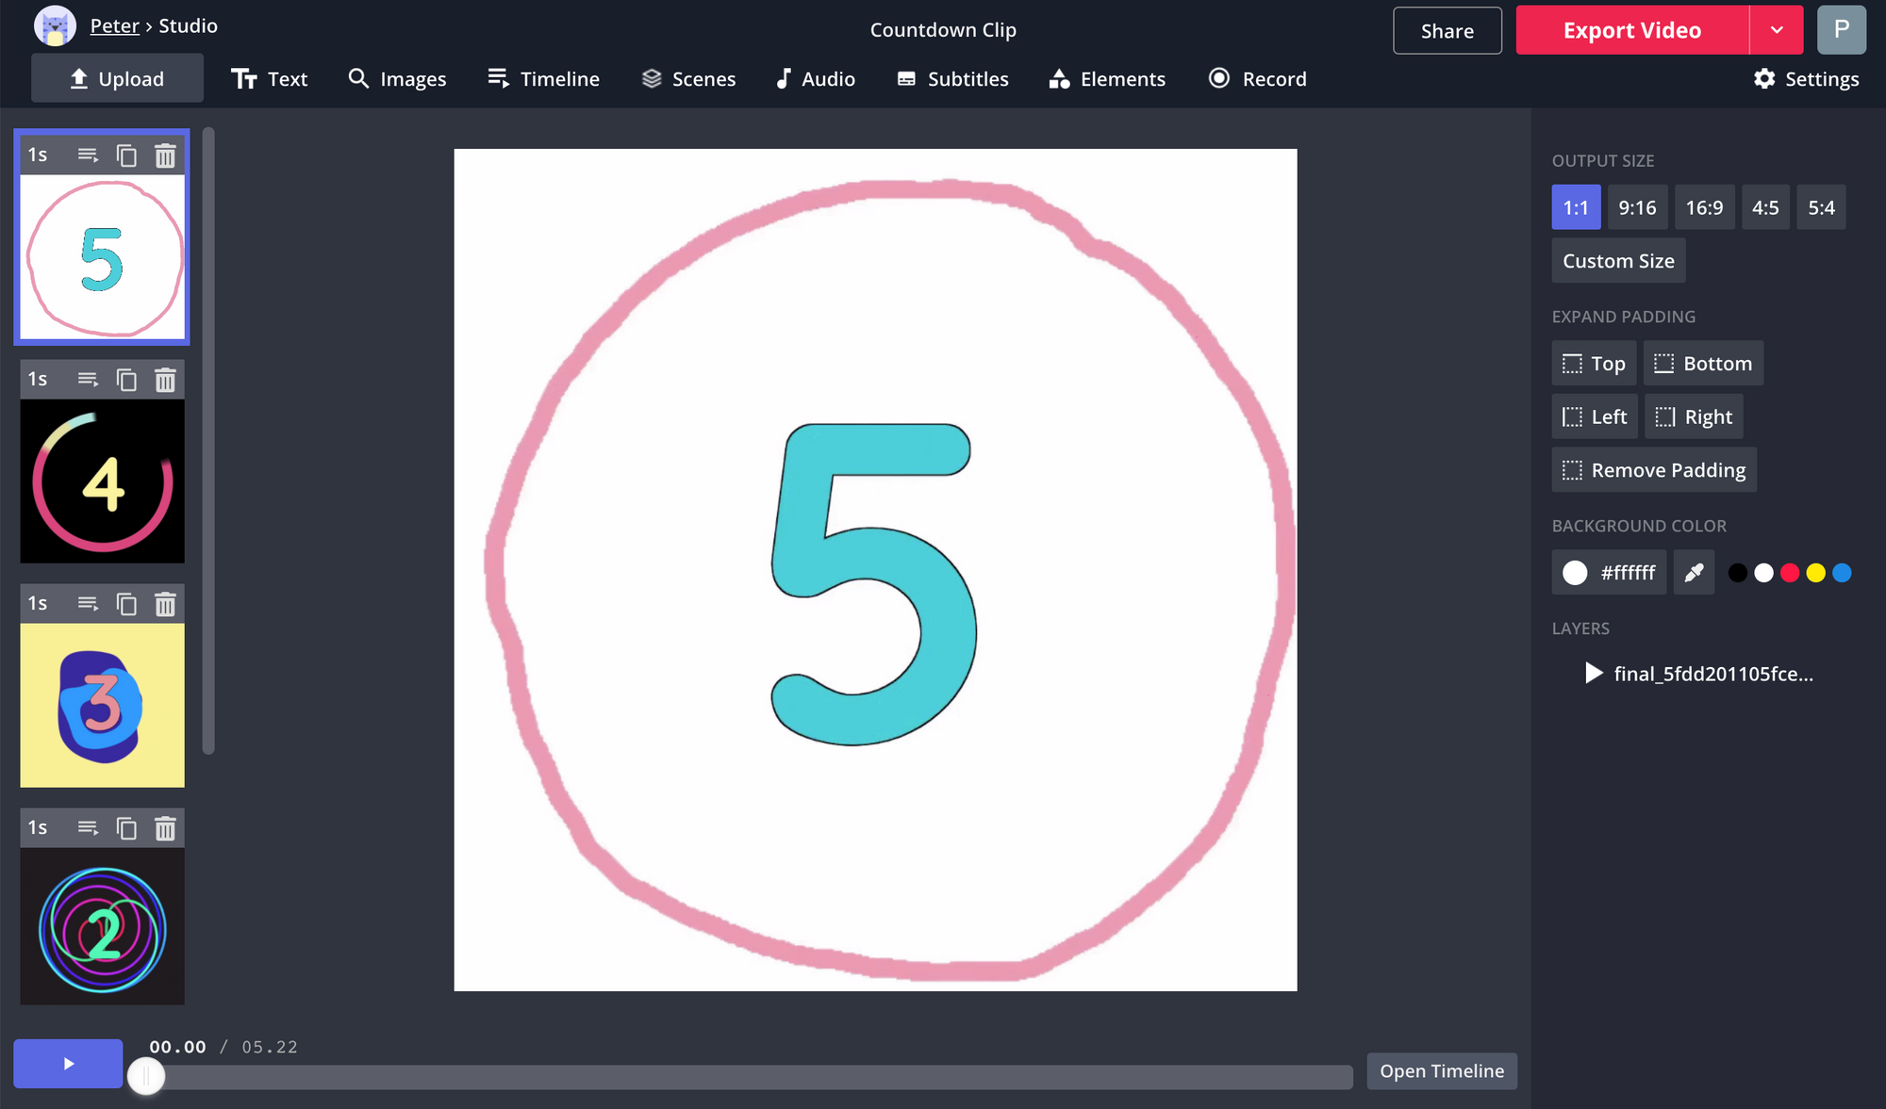Open the Elements panel
Viewport: 1886px width, 1109px height.
coord(1107,78)
